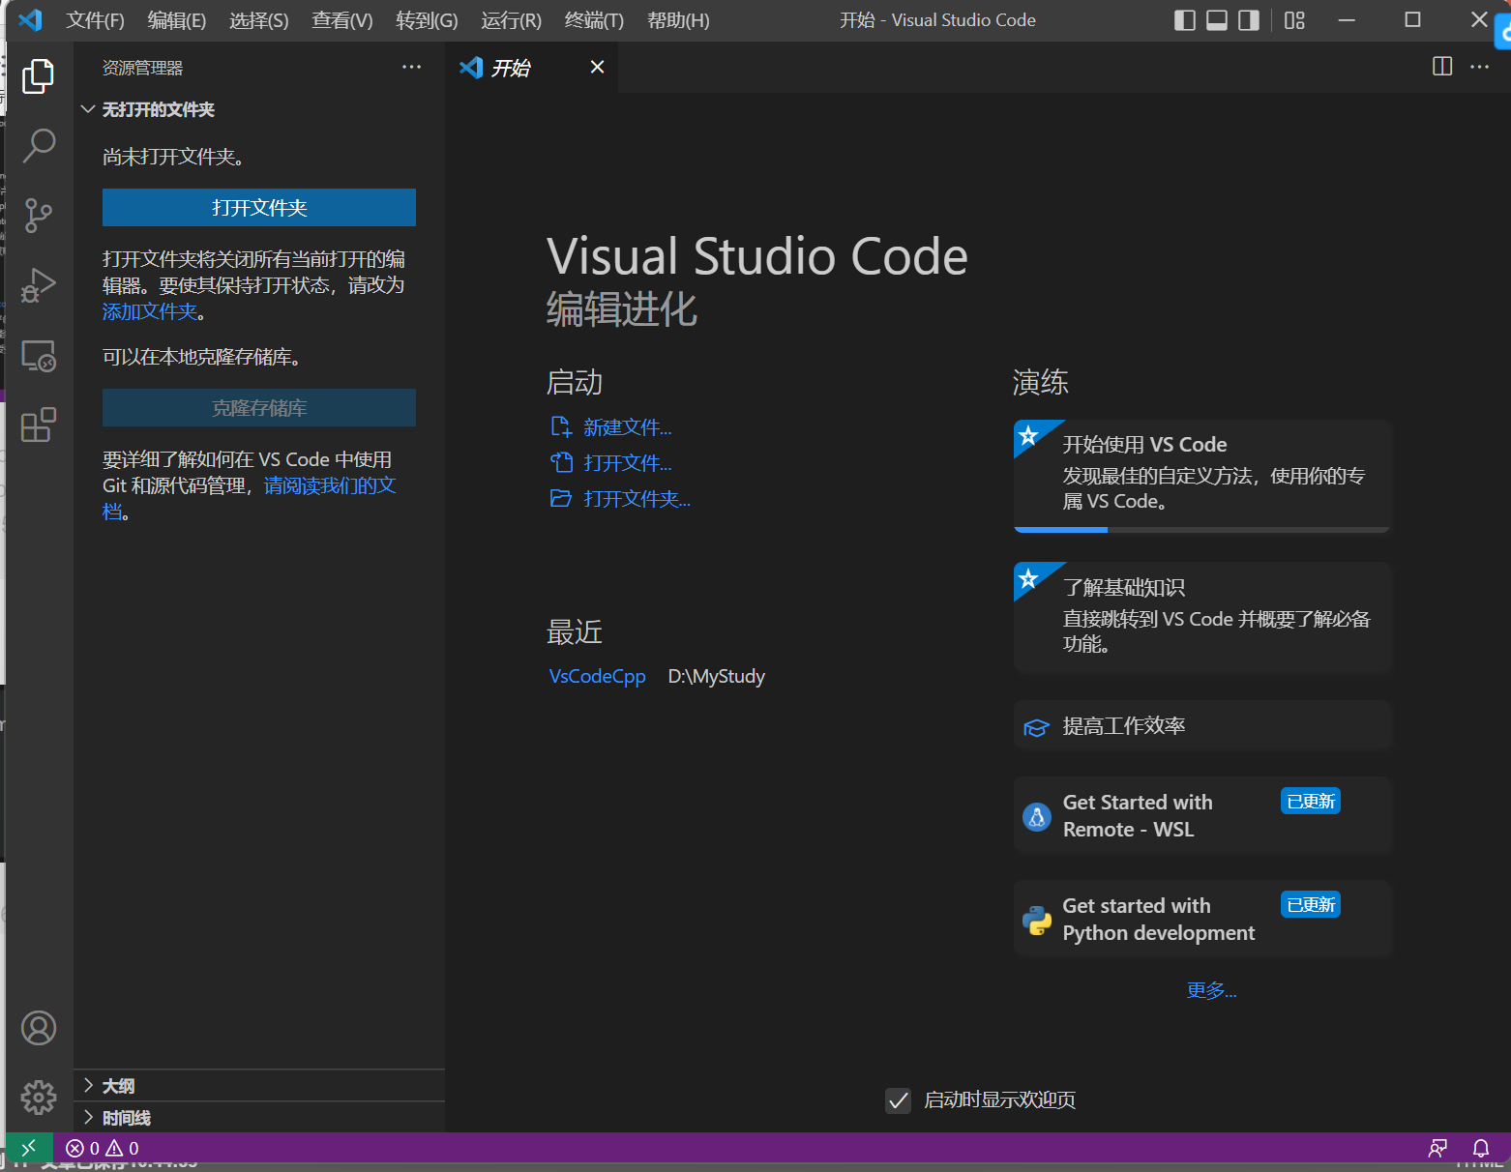Toggle the bottom panel visibility
The width and height of the screenshot is (1511, 1172).
pos(1217,20)
